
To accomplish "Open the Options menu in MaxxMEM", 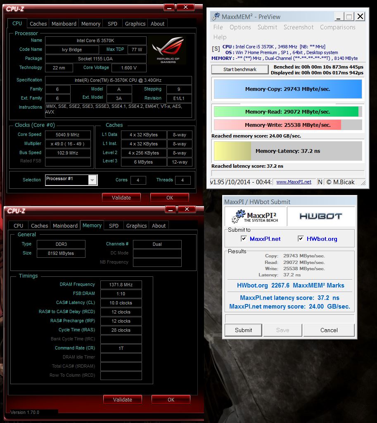I will (x=240, y=27).
